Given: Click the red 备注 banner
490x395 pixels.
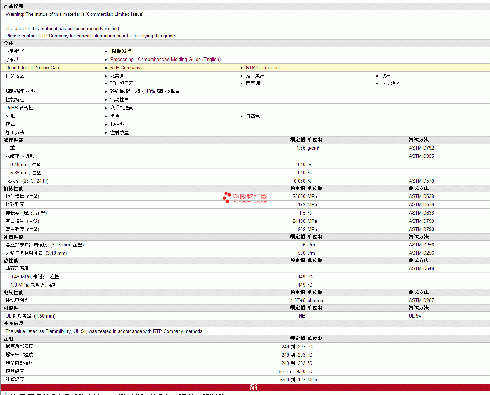Looking at the screenshot, I should pos(255,387).
